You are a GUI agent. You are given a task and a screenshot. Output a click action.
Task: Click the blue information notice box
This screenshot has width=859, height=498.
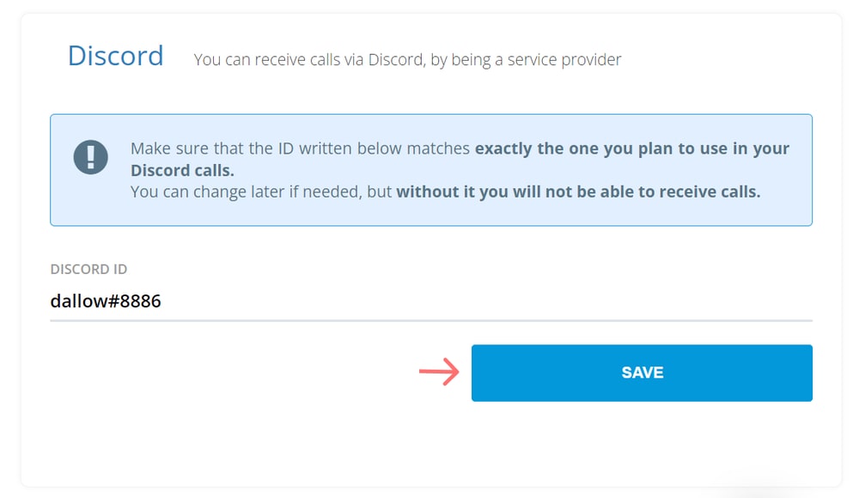pos(431,170)
